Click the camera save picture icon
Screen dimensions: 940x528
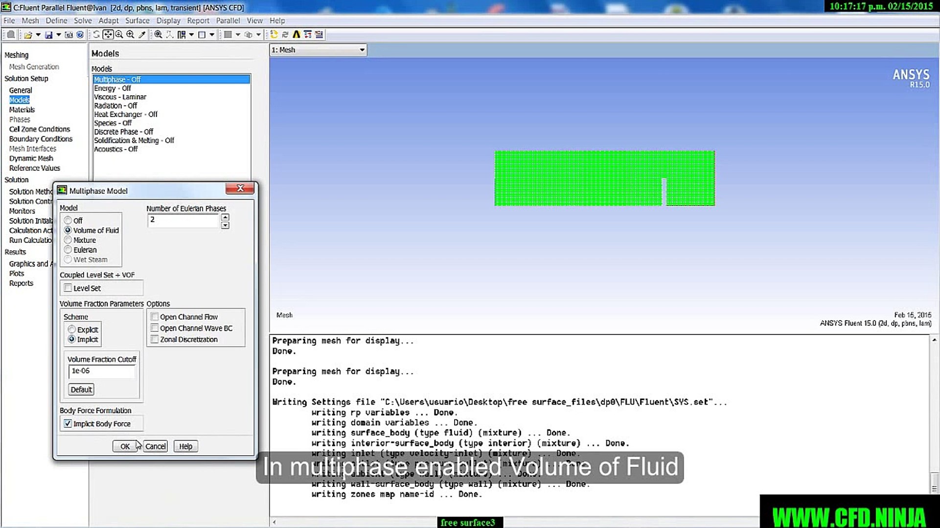tap(69, 35)
